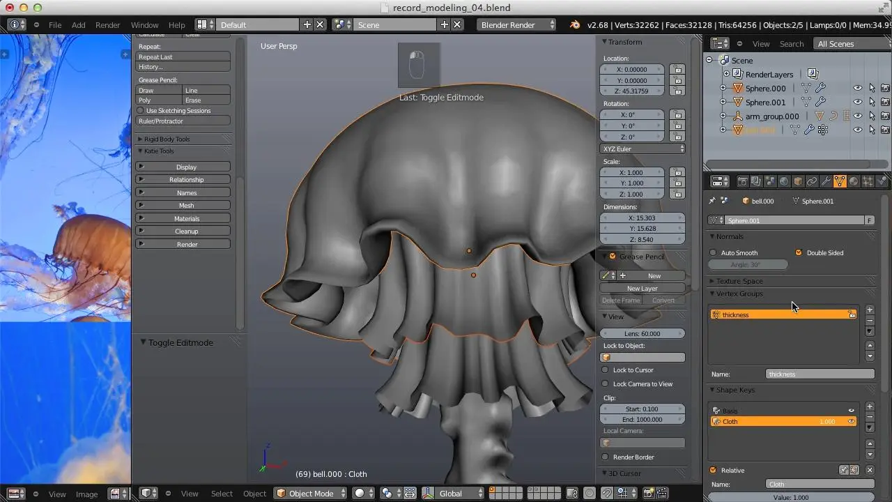
Task: Click the modifier wrench icon of Sphere.001
Action: pyautogui.click(x=820, y=102)
